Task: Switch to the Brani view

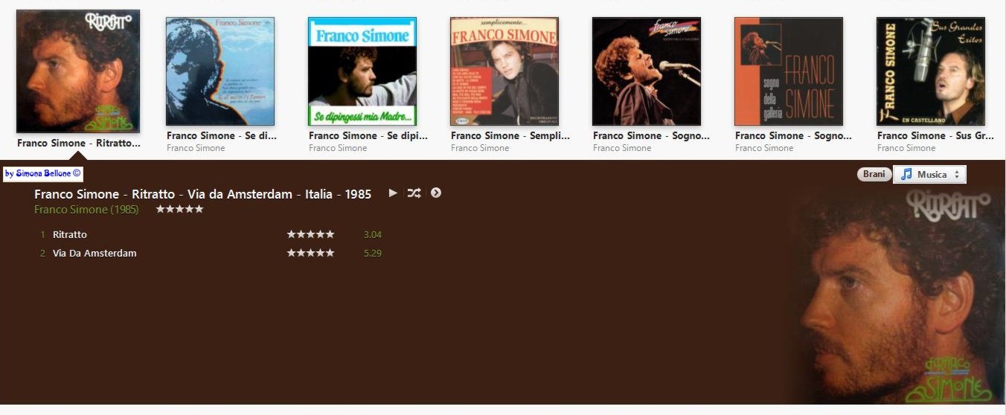Action: 874,174
